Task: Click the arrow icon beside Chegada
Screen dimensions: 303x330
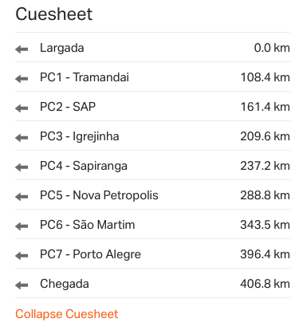Action: tap(22, 285)
